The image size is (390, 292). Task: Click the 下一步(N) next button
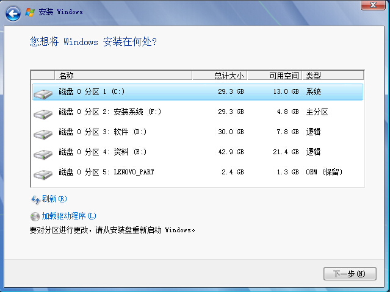[350, 274]
